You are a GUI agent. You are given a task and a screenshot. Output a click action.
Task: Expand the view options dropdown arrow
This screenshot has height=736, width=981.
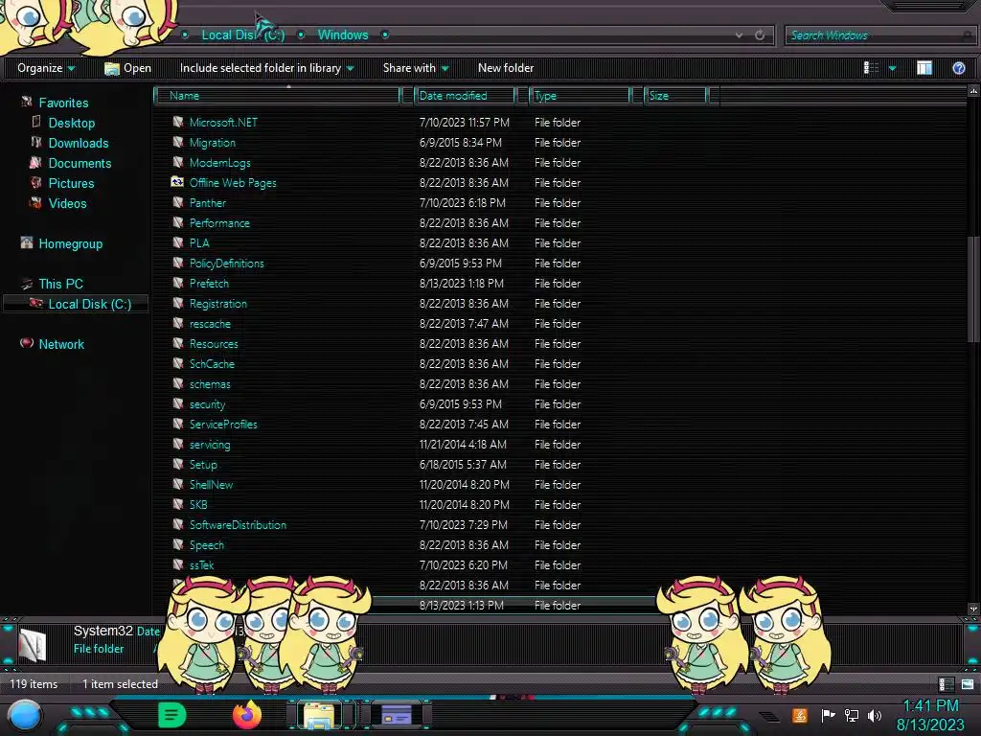coord(892,68)
